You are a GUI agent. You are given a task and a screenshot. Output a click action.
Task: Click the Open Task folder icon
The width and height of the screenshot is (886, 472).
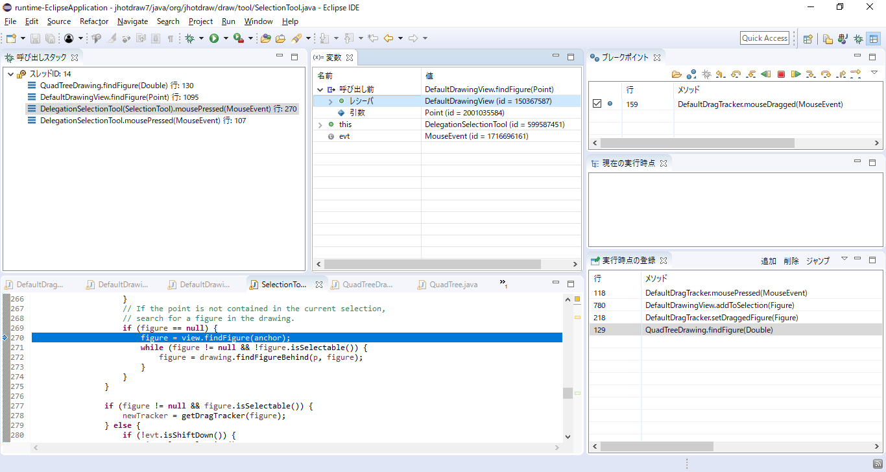[280, 38]
